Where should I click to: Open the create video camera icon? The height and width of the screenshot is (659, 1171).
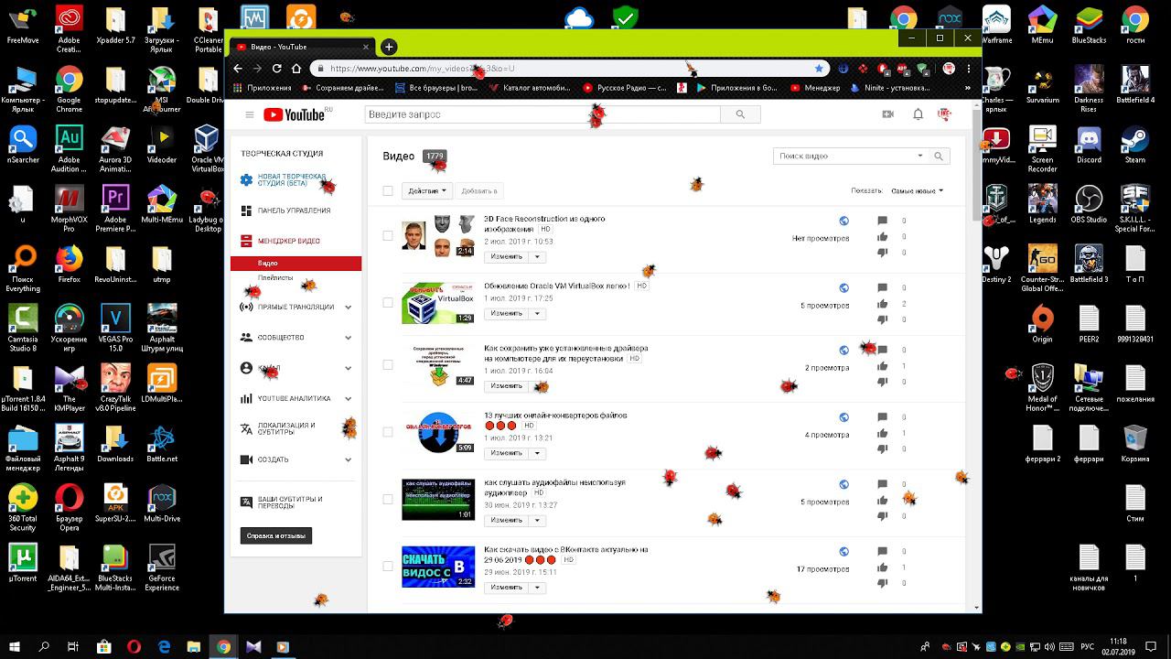point(887,114)
